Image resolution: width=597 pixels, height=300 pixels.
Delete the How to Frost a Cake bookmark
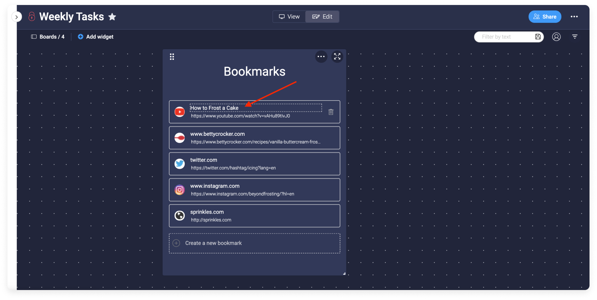[x=331, y=112]
